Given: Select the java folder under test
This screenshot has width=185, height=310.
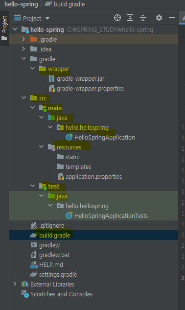Looking at the screenshot, I should click(x=62, y=196).
